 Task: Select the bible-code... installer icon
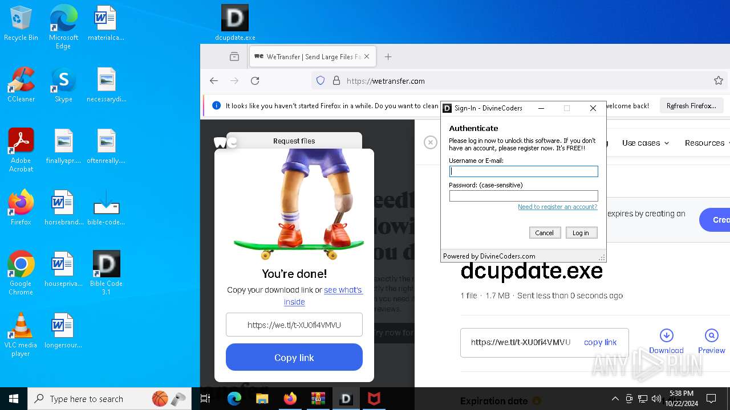pyautogui.click(x=106, y=208)
